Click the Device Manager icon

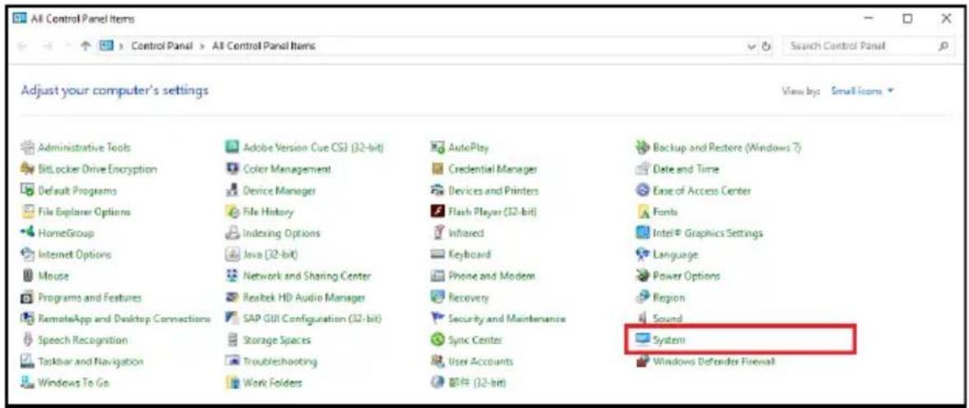232,190
